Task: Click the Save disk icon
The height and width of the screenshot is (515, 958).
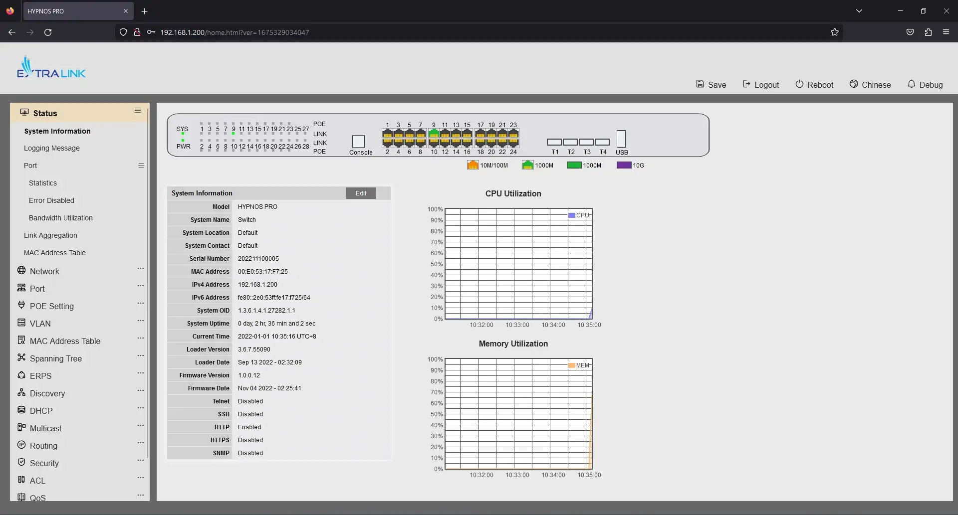Action: coord(700,84)
